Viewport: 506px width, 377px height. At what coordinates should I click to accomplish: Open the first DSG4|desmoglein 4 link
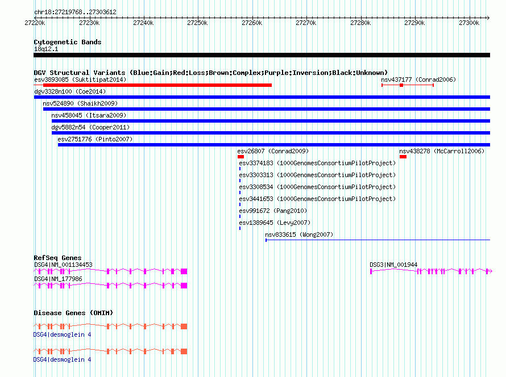tap(63, 335)
